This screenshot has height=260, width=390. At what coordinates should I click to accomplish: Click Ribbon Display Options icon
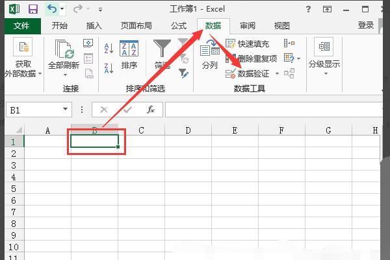click(x=327, y=10)
